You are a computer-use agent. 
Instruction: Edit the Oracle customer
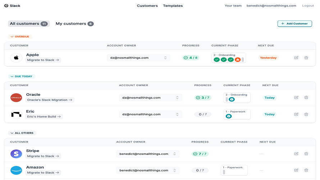coord(296,98)
